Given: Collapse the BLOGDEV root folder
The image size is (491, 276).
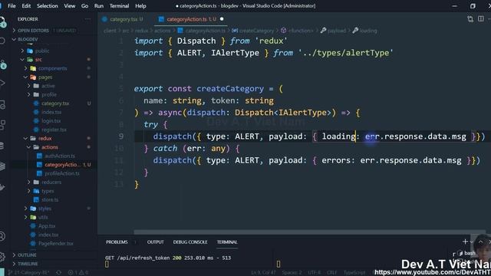Looking at the screenshot, I should pyautogui.click(x=28, y=39).
